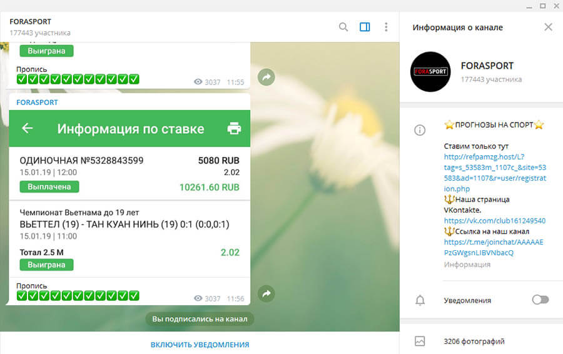Click the 10261.60 RUB payout amount
The width and height of the screenshot is (563, 354).
click(210, 187)
